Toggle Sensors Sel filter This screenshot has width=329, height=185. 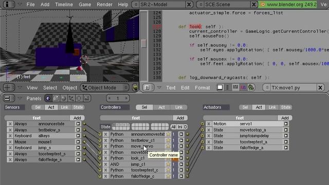coord(38,107)
